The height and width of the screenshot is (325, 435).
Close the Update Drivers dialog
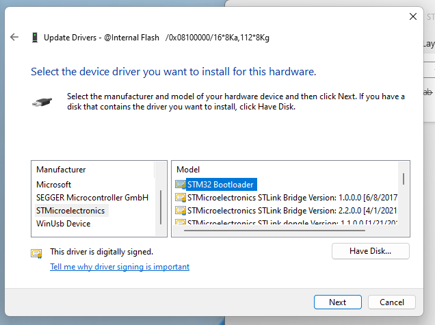(413, 16)
